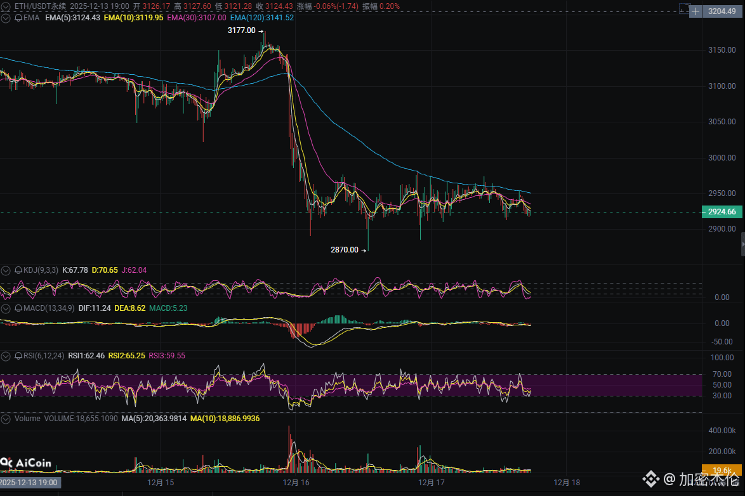Screen dimensions: 745x496
Task: Click the orange 19.6k volume tag
Action: point(722,471)
